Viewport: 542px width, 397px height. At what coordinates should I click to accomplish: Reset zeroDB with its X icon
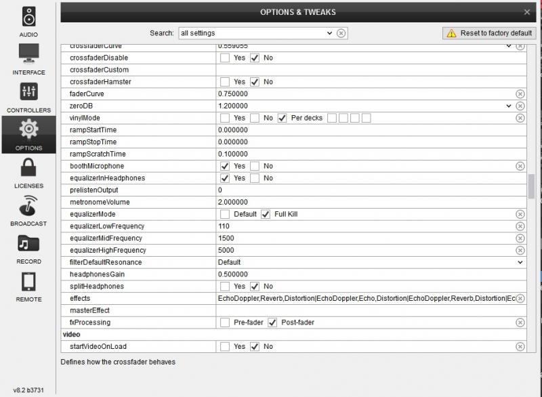(520, 106)
